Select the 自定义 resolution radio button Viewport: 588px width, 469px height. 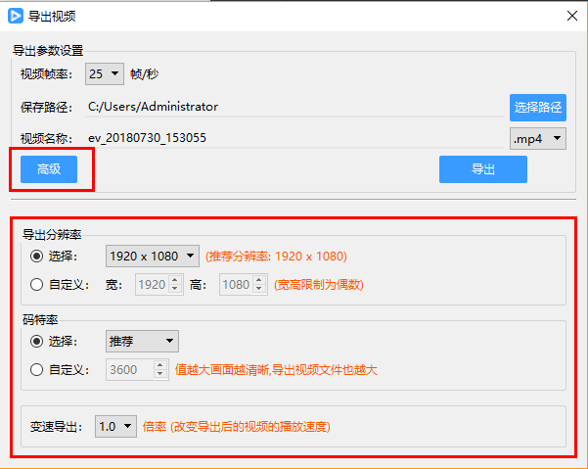37,285
